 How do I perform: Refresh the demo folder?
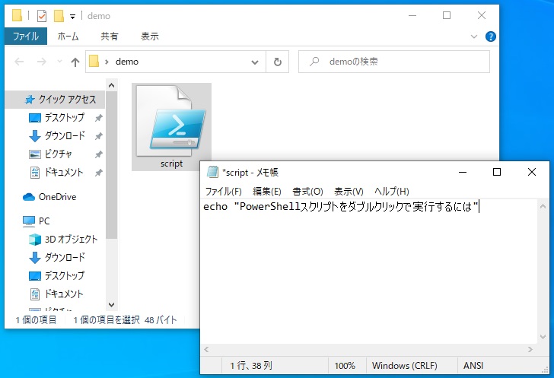pos(278,62)
